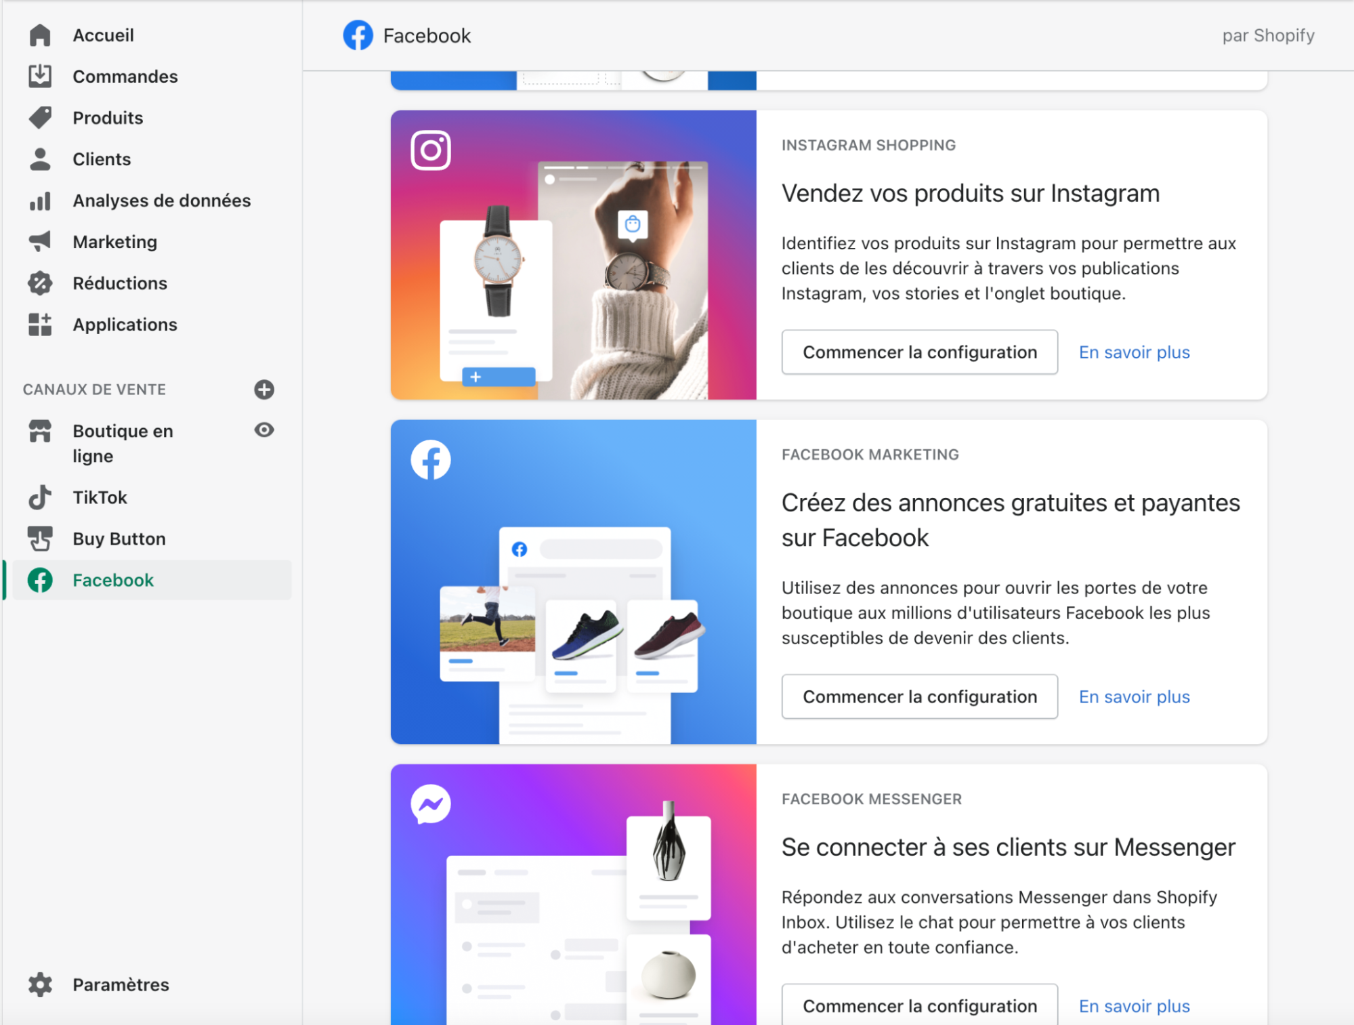Click Applications in the left sidebar
The width and height of the screenshot is (1354, 1025).
pyautogui.click(x=125, y=324)
